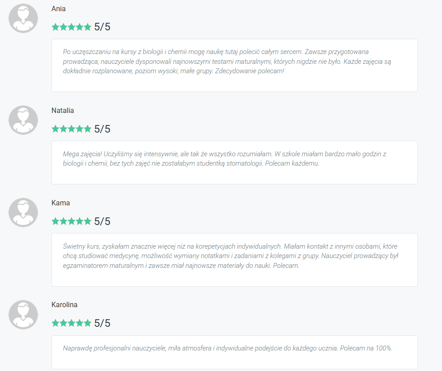Select the reviewer name Kama
This screenshot has width=442, height=371.
click(61, 203)
